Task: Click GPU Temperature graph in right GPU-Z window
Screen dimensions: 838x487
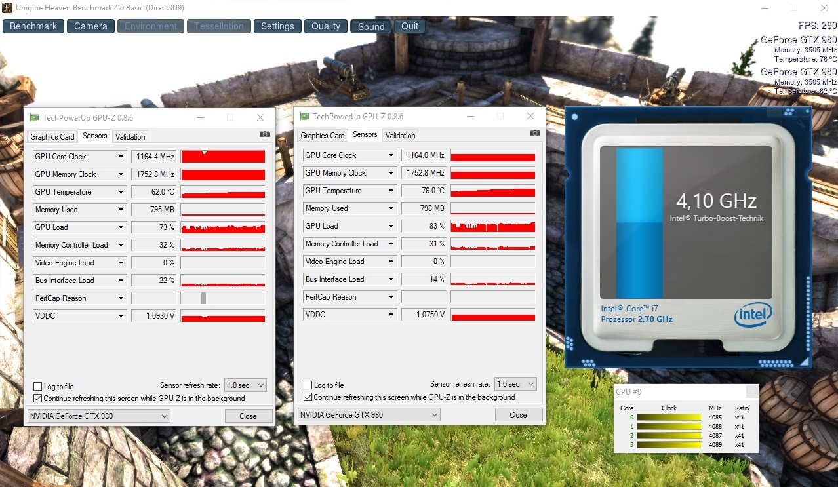Action: pyautogui.click(x=493, y=191)
